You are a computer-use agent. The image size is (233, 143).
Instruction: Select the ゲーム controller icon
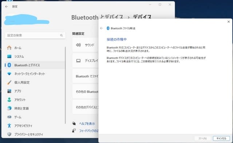click(x=9, y=117)
